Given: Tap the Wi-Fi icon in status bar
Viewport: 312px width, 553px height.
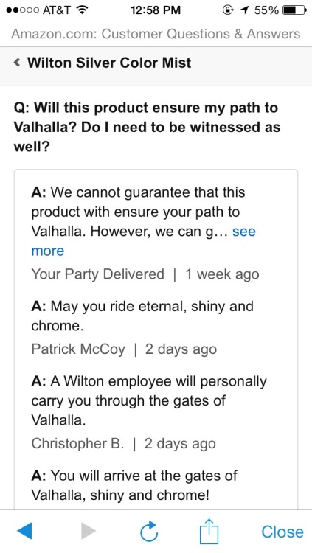Looking at the screenshot, I should pyautogui.click(x=82, y=10).
